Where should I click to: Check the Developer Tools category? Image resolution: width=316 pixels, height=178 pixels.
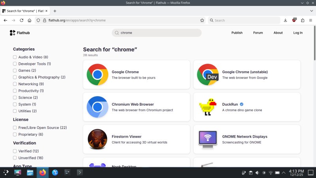15,64
